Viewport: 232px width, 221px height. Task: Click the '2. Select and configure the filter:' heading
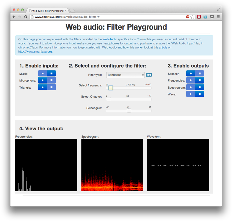tap(107, 66)
